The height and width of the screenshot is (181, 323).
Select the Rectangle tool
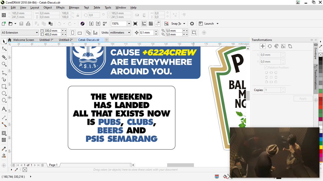click(x=4, y=86)
